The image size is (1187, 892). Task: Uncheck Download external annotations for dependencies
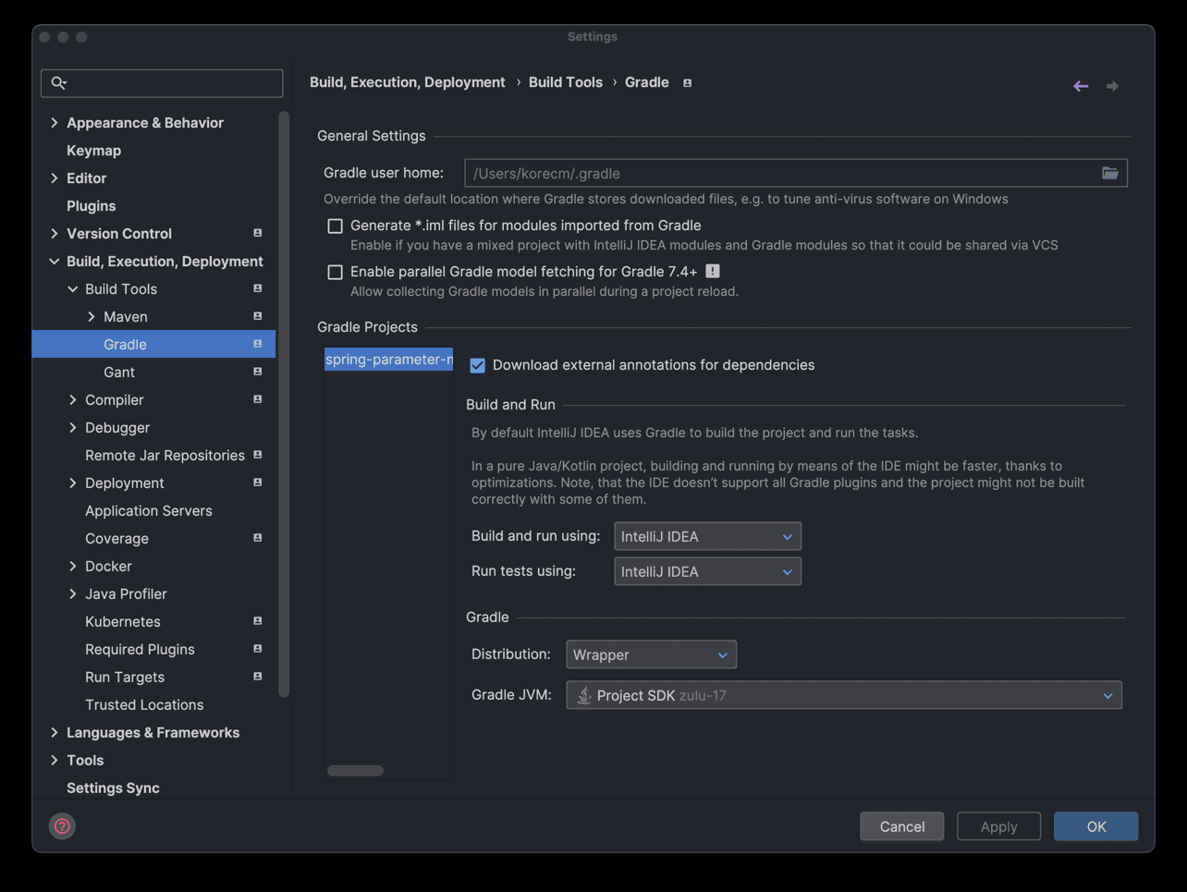[478, 365]
